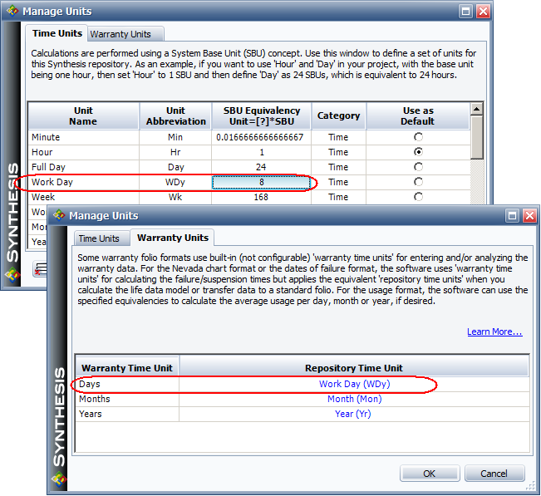
Task: Maximize the front Manage Units dialog
Action: pos(513,216)
